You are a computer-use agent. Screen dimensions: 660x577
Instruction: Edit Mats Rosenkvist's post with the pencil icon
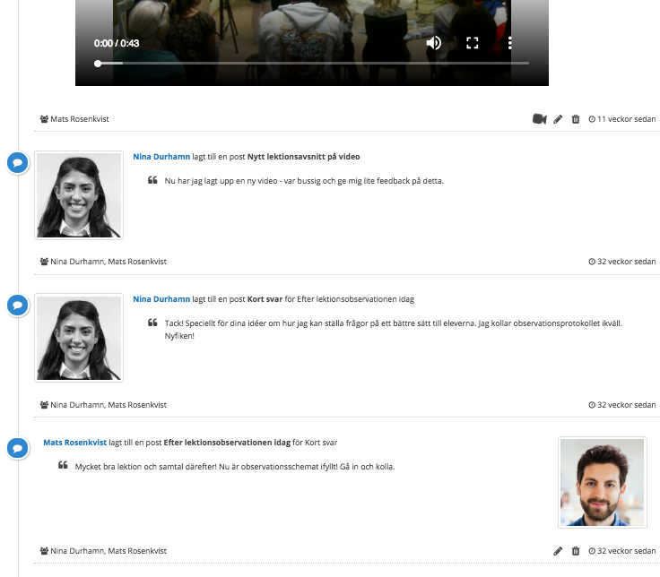click(558, 551)
